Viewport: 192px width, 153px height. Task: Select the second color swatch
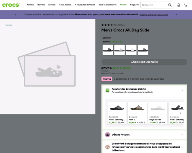click(x=120, y=50)
